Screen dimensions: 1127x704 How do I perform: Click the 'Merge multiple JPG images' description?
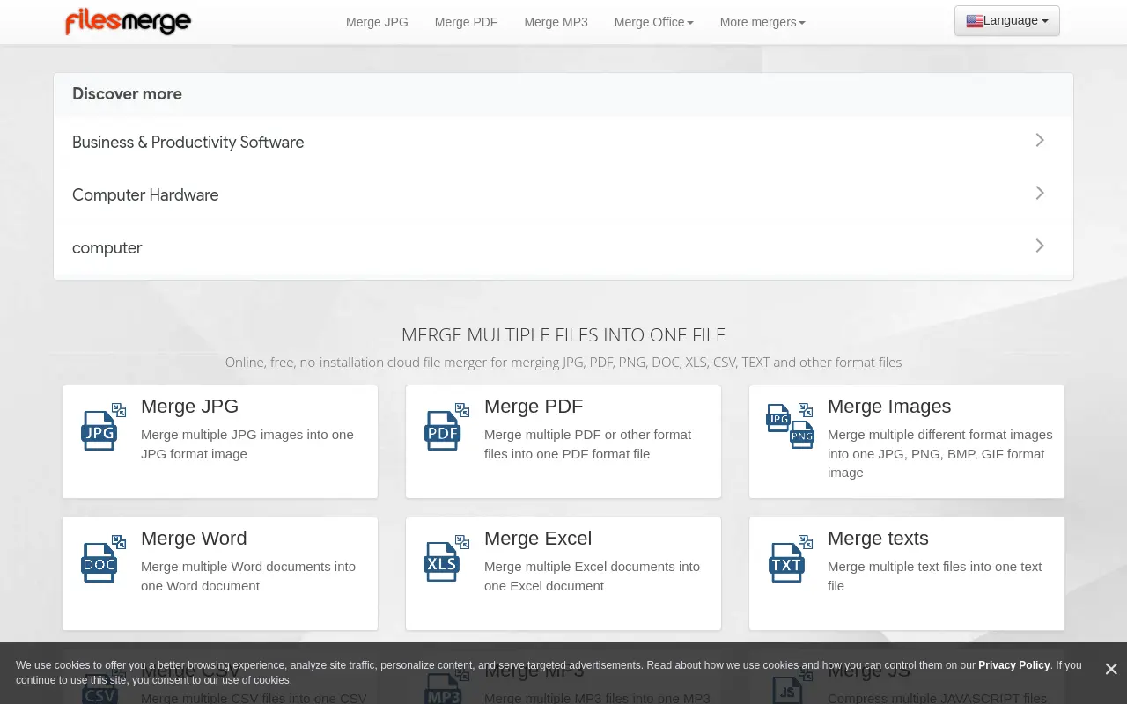[x=247, y=444]
